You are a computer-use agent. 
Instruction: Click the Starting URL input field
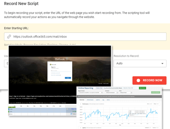(85, 36)
